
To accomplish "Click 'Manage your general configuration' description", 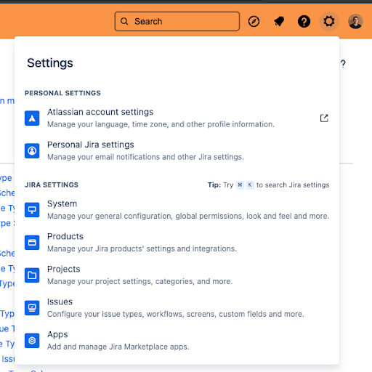I will pos(188,216).
